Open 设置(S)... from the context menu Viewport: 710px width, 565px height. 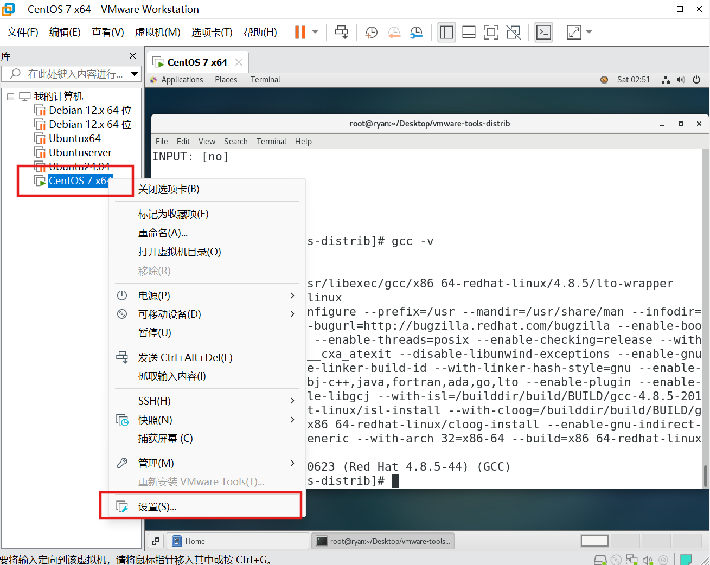point(207,507)
